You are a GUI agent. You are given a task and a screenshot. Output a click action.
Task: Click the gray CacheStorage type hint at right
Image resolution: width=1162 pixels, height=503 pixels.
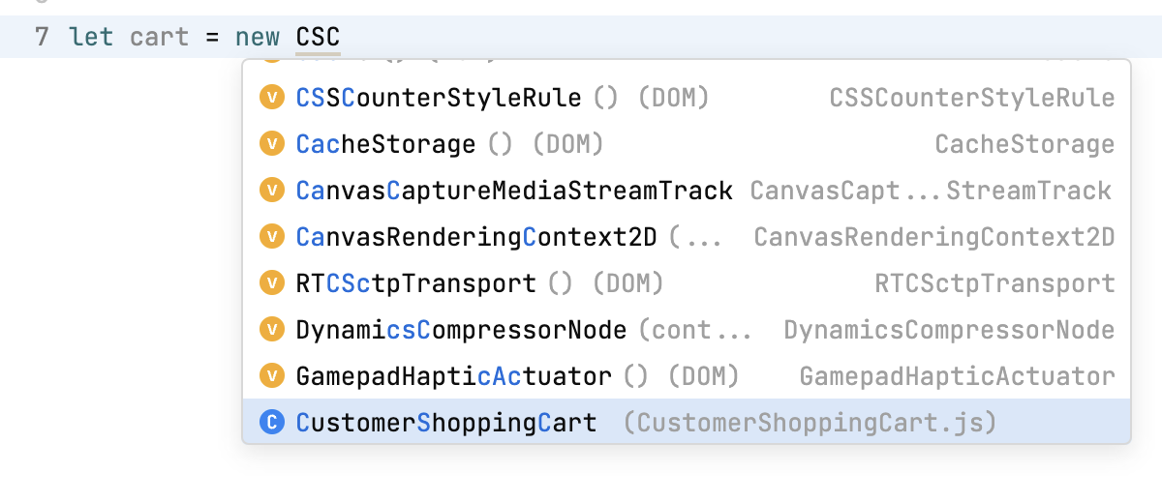pyautogui.click(x=1024, y=144)
